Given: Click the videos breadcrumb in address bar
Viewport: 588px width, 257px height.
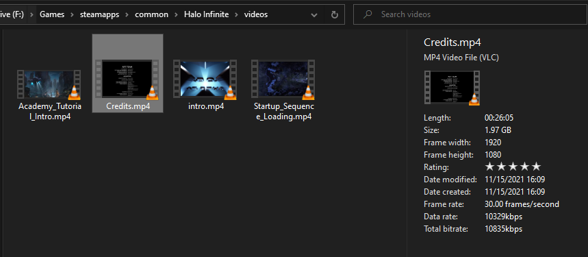Looking at the screenshot, I should (x=256, y=14).
